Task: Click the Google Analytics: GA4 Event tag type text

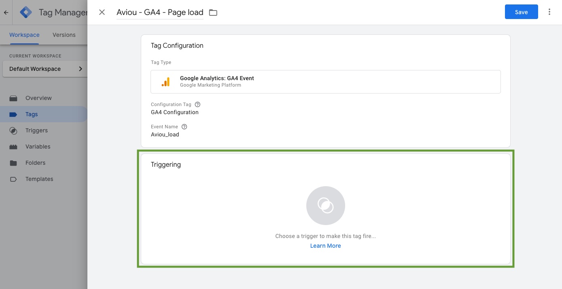Action: point(217,78)
